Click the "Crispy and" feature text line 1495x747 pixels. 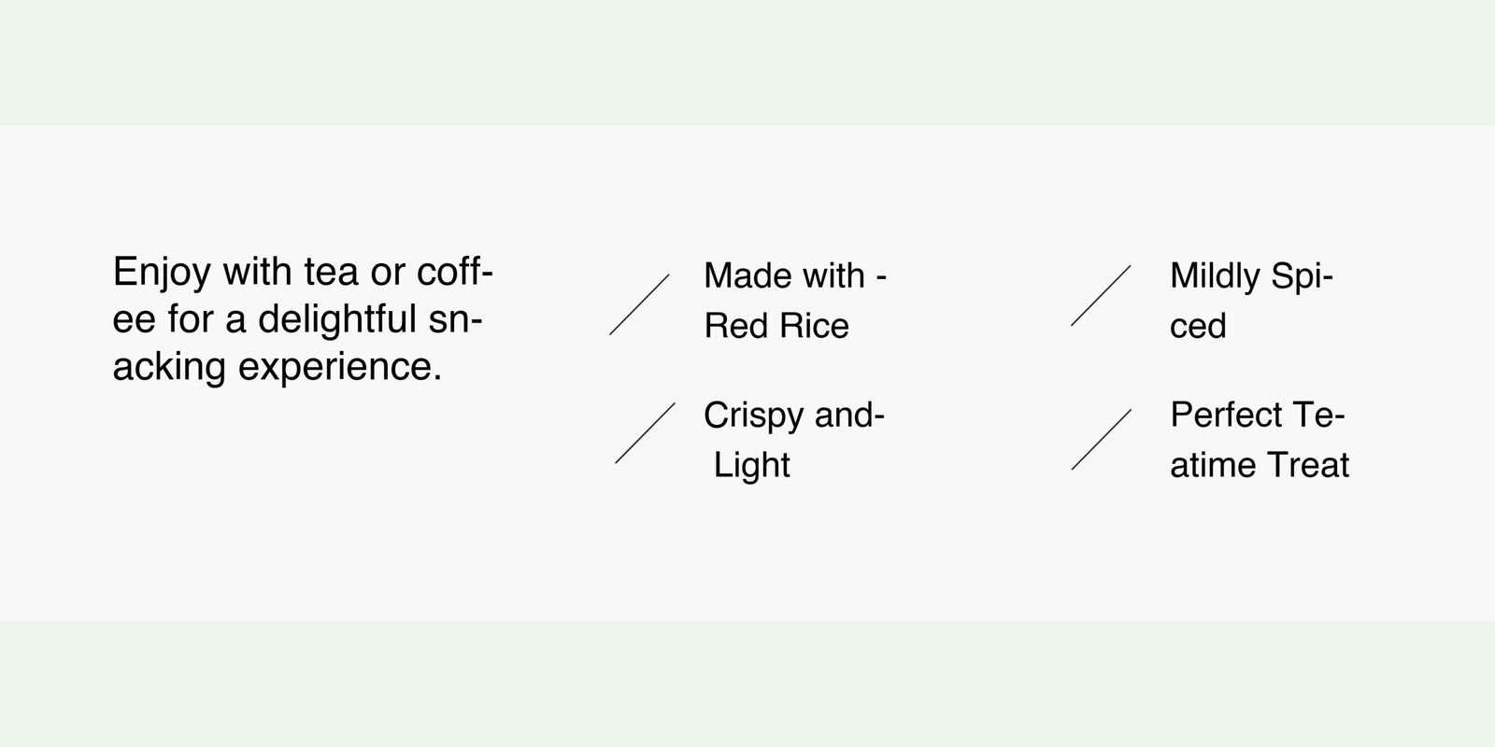coord(793,415)
